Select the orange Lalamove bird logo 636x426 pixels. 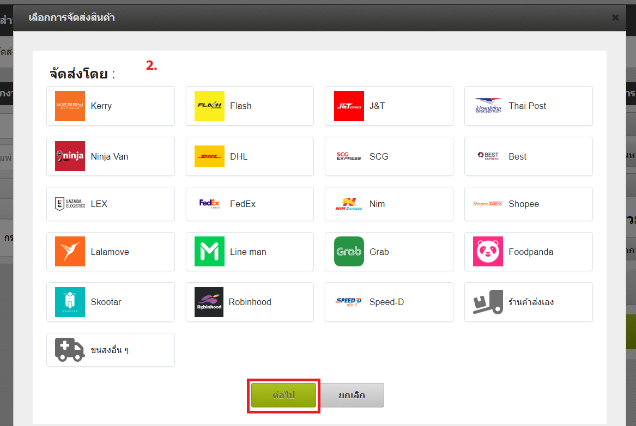tap(70, 251)
